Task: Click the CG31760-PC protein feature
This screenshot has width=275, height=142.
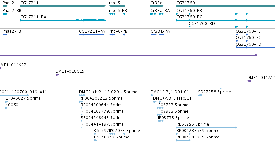Action: pyautogui.click(x=255, y=41)
